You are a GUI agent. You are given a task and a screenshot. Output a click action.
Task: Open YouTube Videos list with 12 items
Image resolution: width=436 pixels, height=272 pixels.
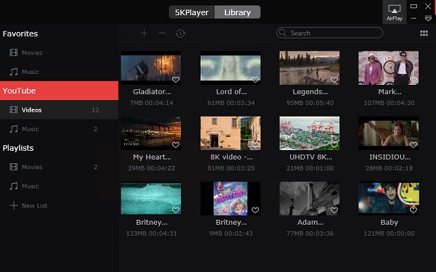coord(59,110)
